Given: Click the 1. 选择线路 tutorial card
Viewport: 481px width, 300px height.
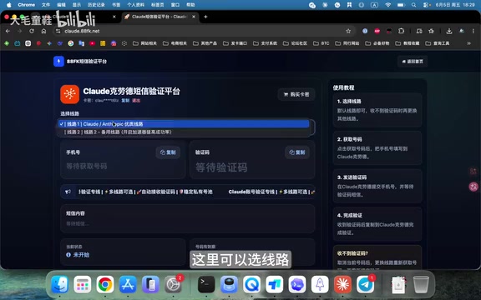Looking at the screenshot, I should (x=377, y=110).
